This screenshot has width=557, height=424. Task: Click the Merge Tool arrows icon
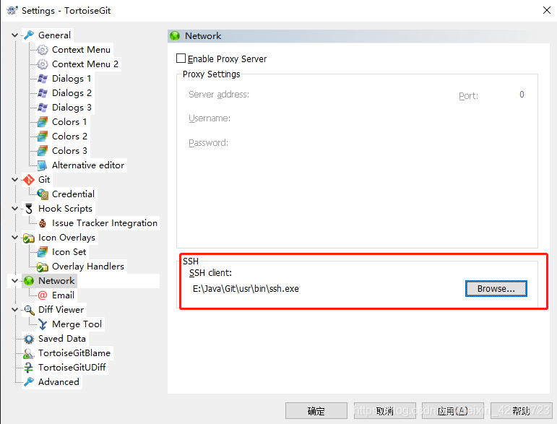[x=43, y=324]
